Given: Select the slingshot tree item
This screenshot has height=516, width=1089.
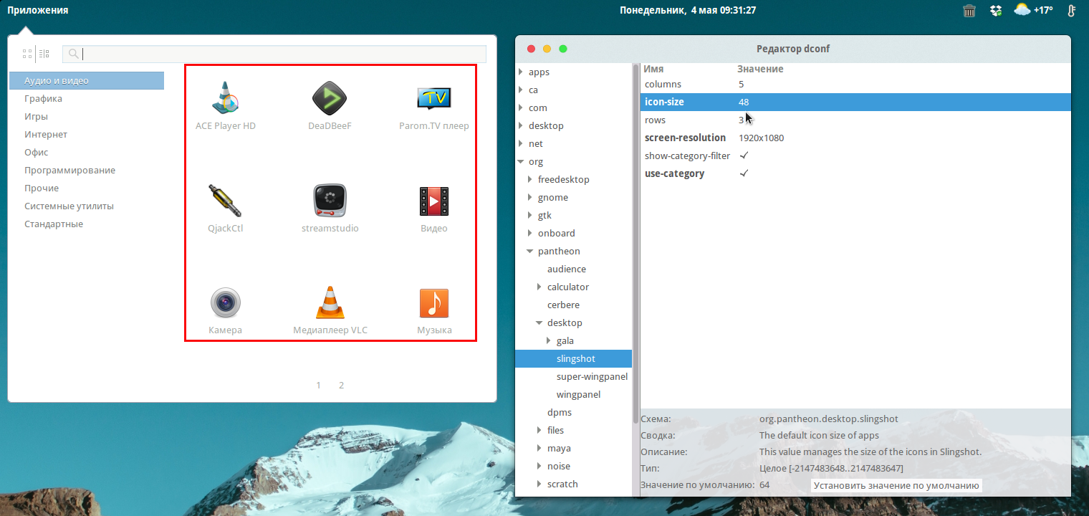Looking at the screenshot, I should pos(573,358).
